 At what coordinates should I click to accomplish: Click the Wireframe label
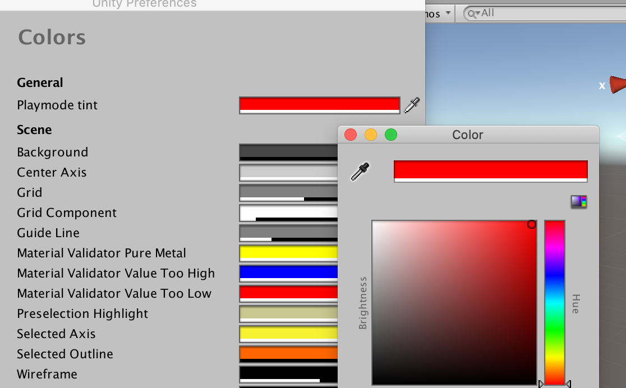47,374
